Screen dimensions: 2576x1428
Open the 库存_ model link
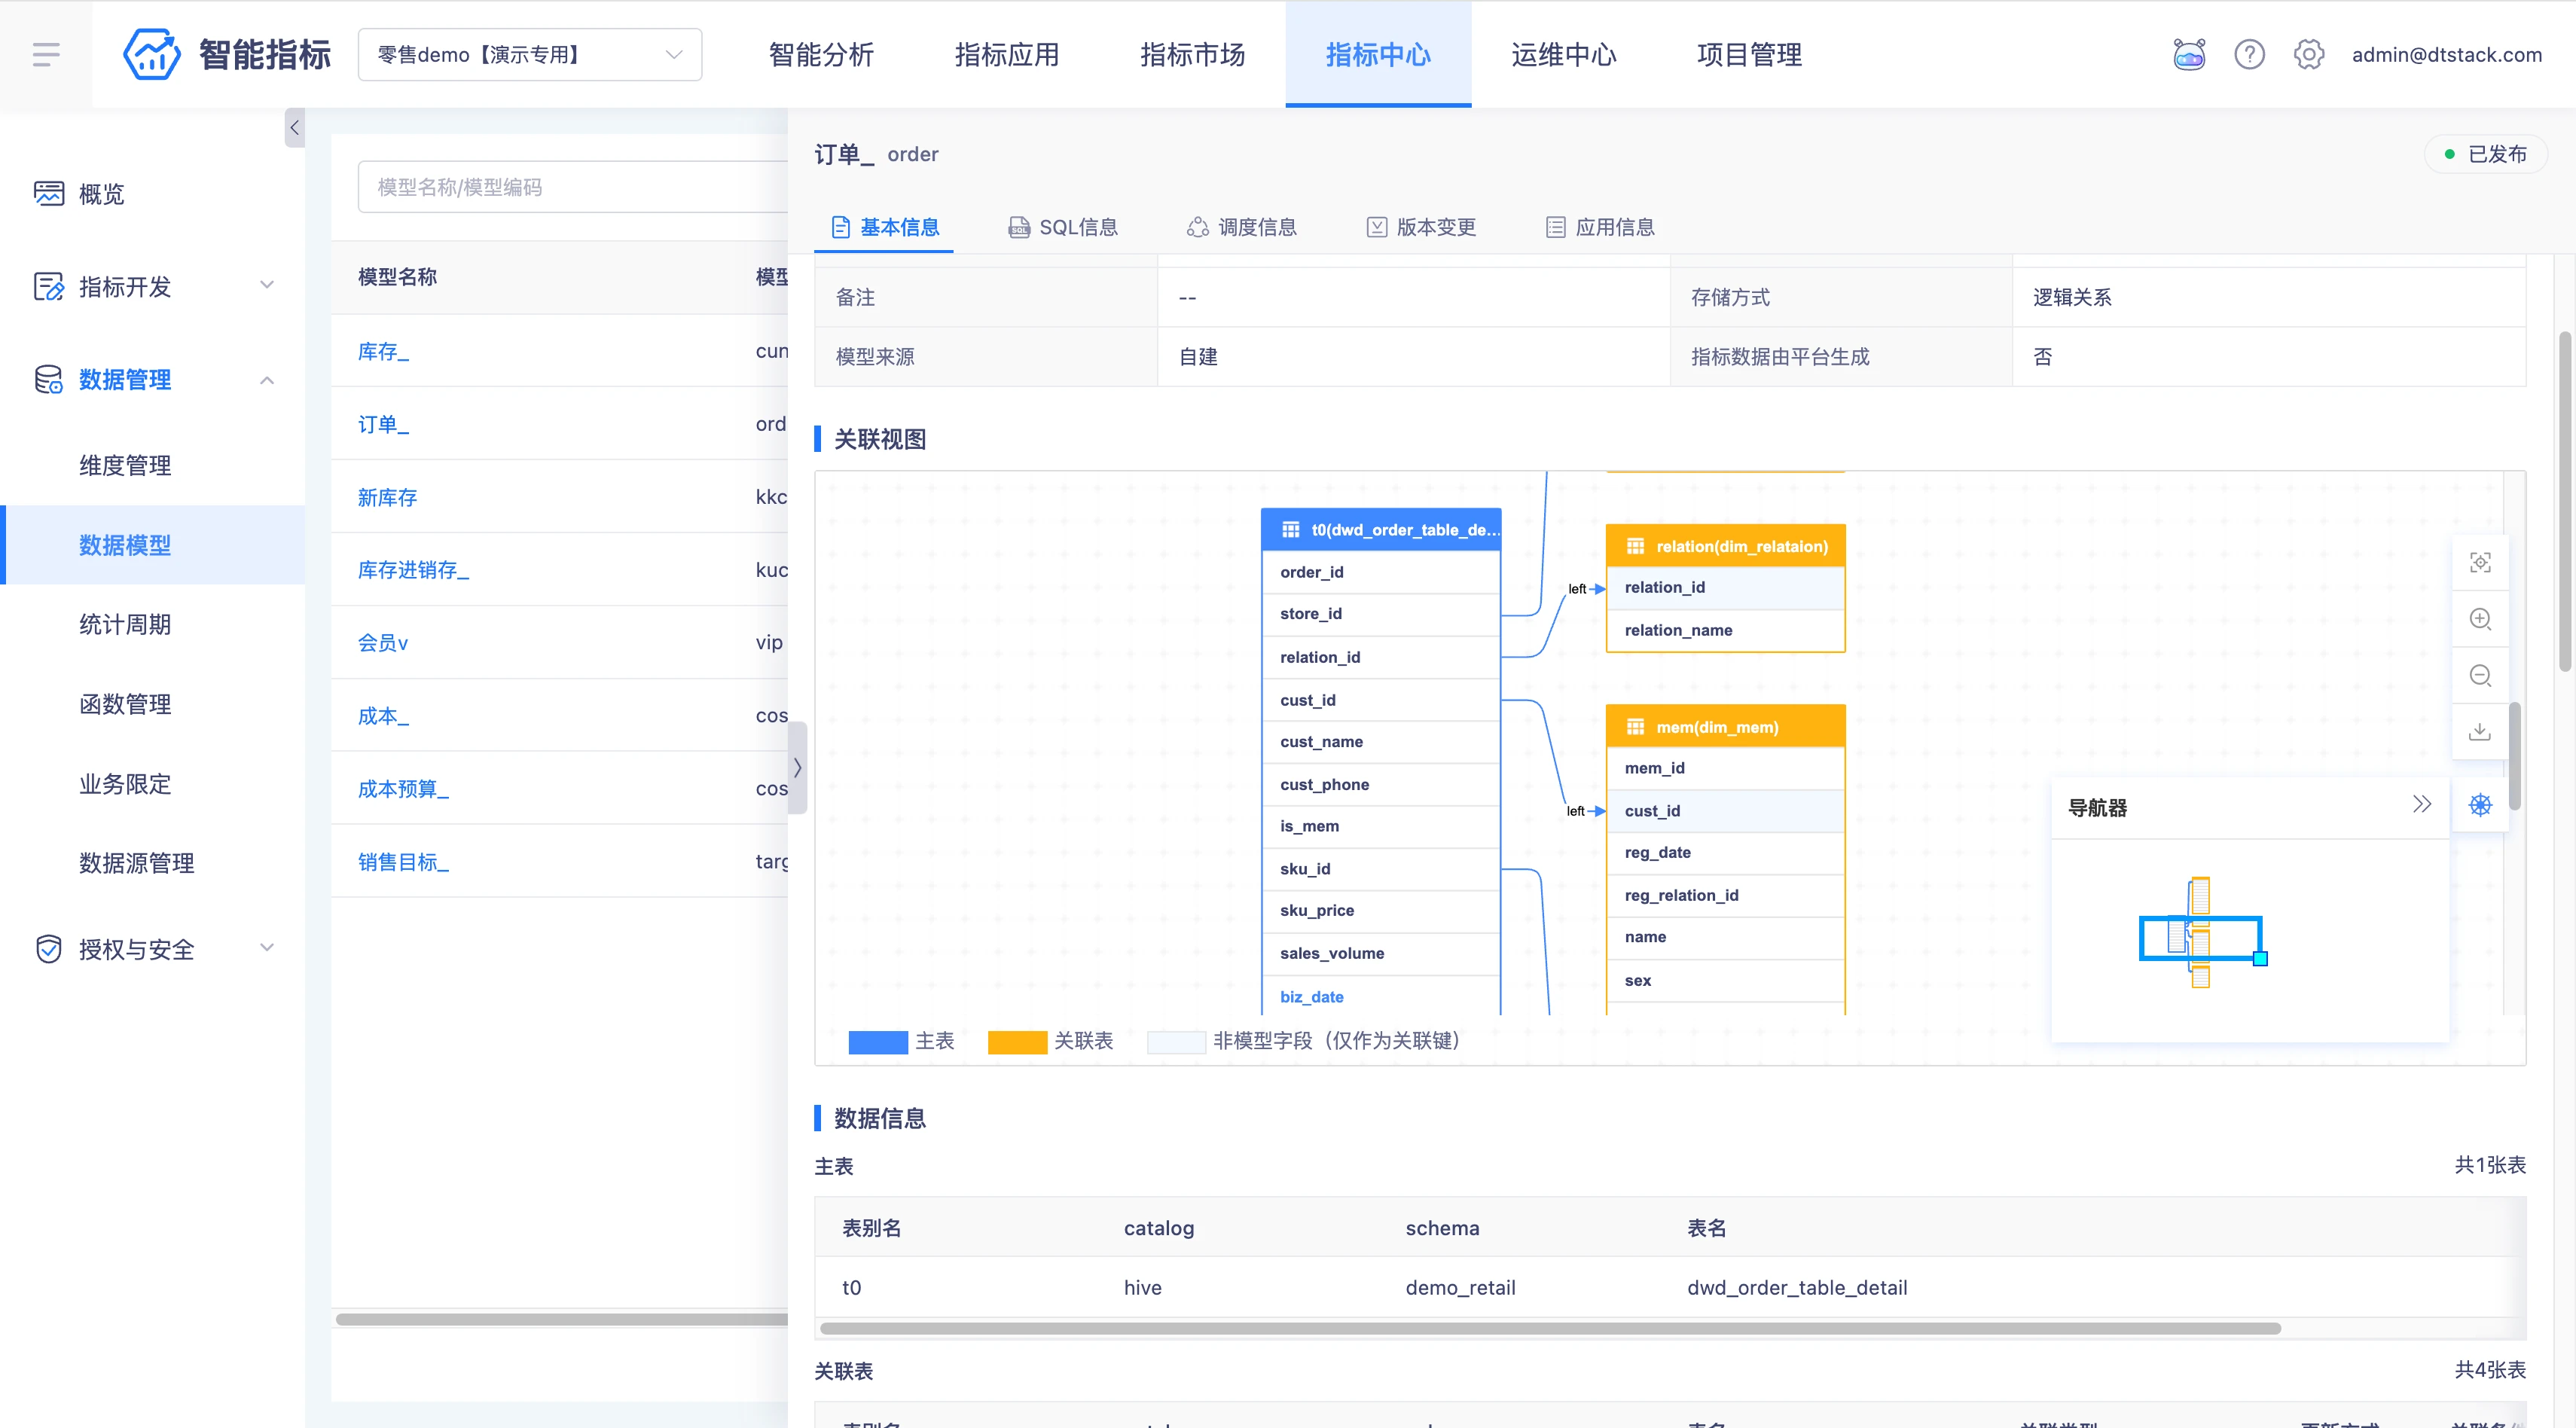pos(383,351)
